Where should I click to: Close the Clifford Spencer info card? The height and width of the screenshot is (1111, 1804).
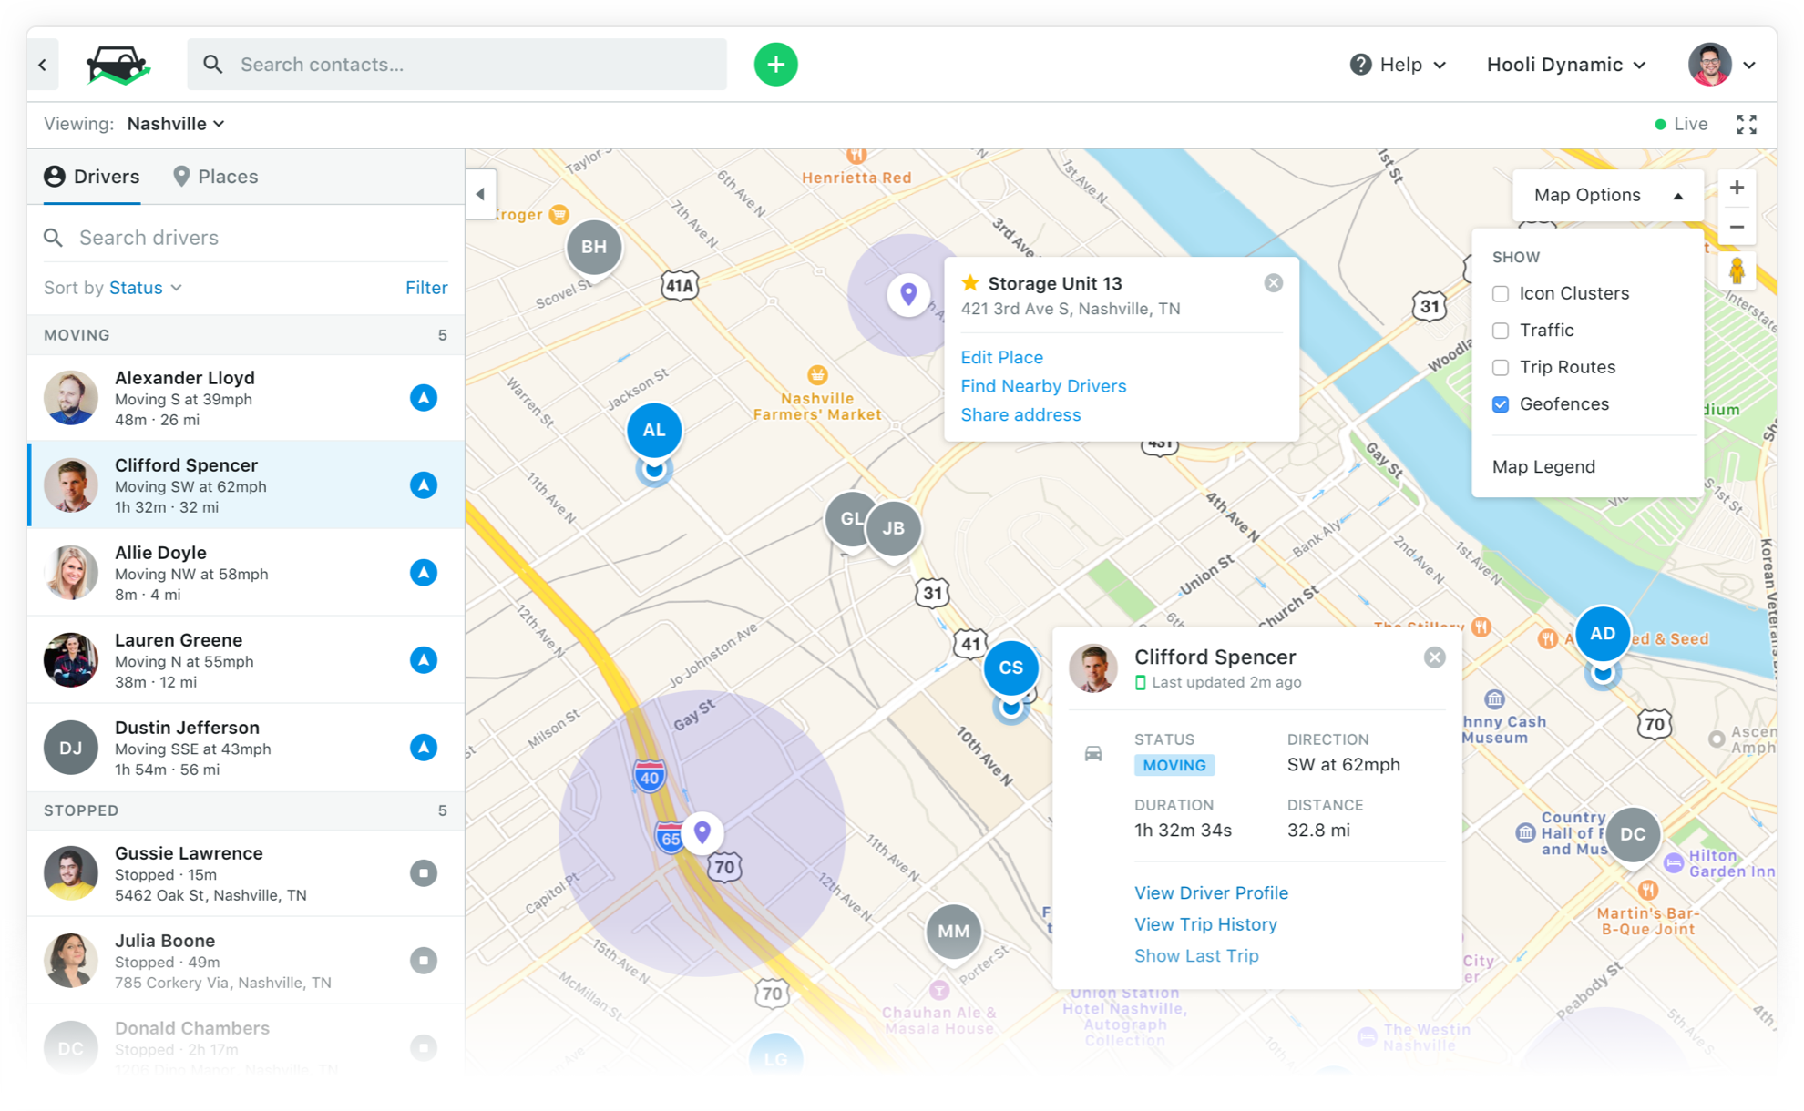point(1435,657)
